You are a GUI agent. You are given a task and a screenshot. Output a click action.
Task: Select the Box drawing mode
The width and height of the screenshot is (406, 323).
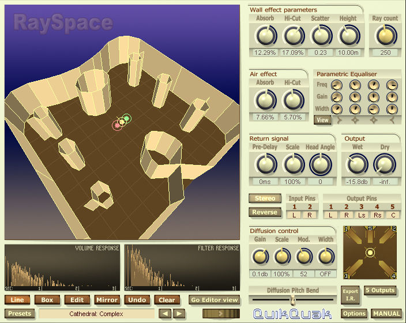[x=47, y=300]
